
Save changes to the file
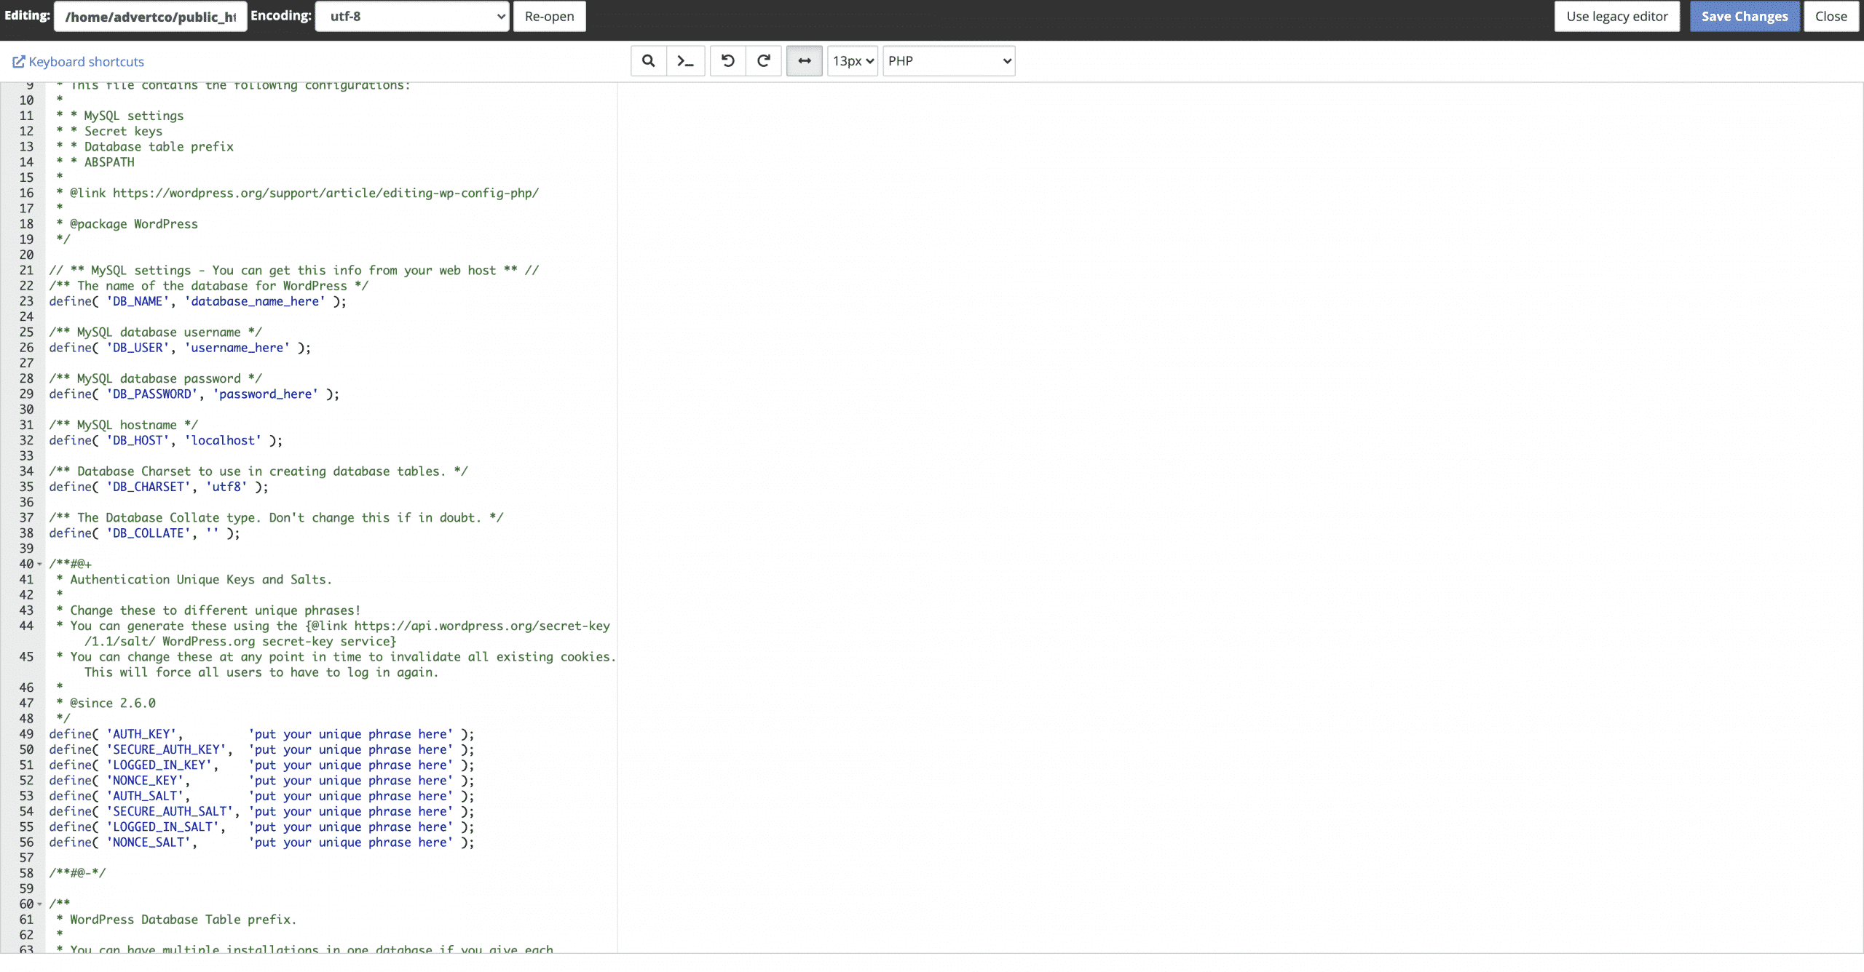pos(1745,16)
